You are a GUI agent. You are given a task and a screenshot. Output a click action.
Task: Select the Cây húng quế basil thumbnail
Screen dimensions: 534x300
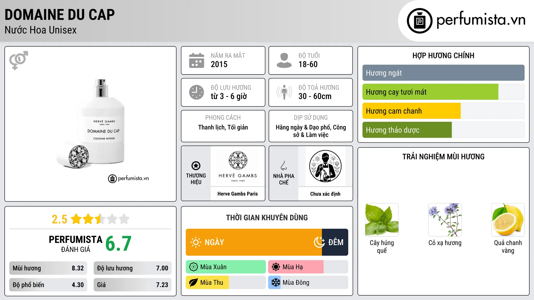(x=382, y=220)
